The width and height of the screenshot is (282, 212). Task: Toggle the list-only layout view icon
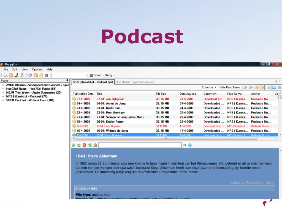[x=269, y=88]
